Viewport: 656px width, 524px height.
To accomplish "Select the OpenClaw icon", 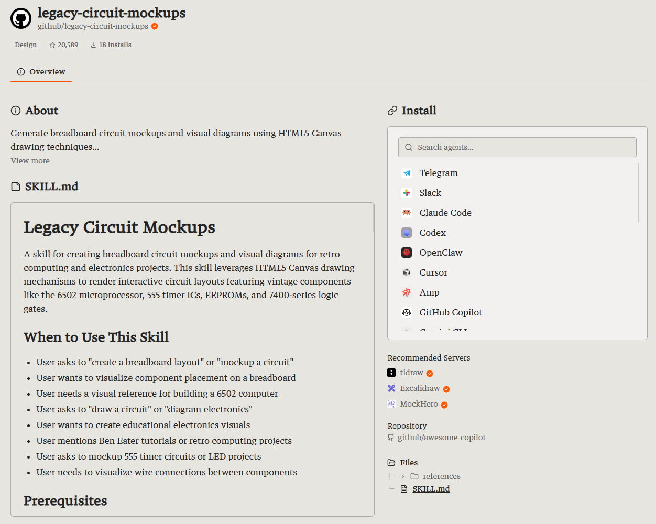I will (407, 253).
